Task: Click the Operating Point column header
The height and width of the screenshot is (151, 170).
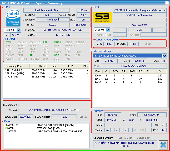Action: (x=14, y=66)
